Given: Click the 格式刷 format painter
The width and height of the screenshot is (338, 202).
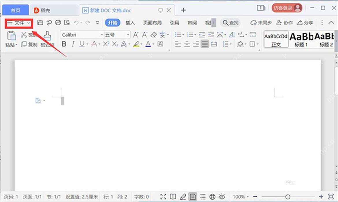Looking at the screenshot, I should [47, 39].
